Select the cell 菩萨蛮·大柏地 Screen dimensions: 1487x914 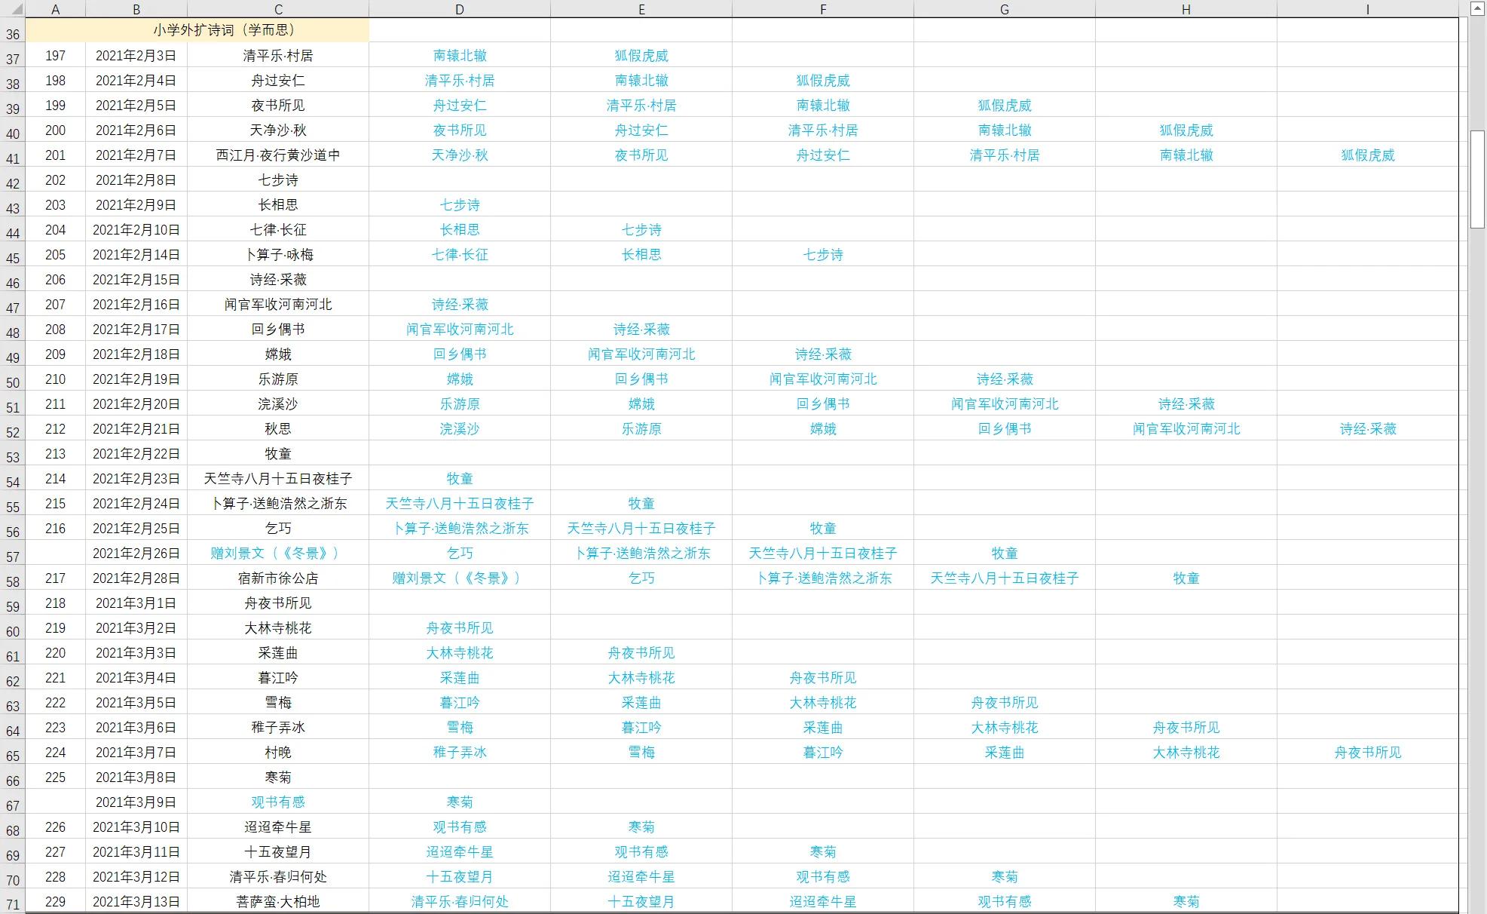click(x=278, y=901)
